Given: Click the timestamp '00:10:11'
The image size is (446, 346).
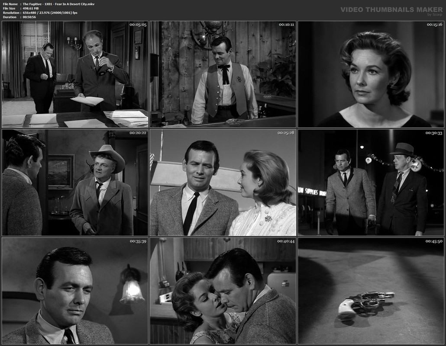Looking at the screenshot, I should (286, 25).
